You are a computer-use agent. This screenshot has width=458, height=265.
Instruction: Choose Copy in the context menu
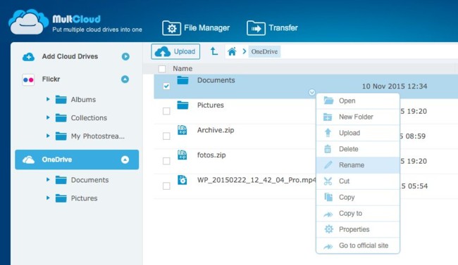(x=358, y=197)
